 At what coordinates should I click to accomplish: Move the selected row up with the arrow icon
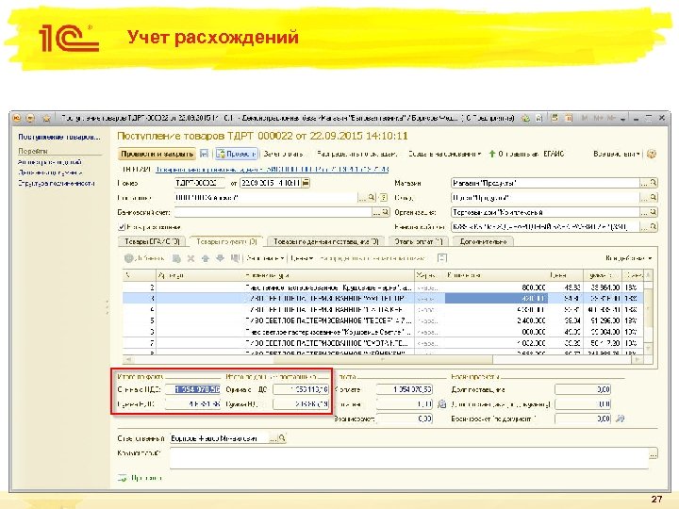206,258
